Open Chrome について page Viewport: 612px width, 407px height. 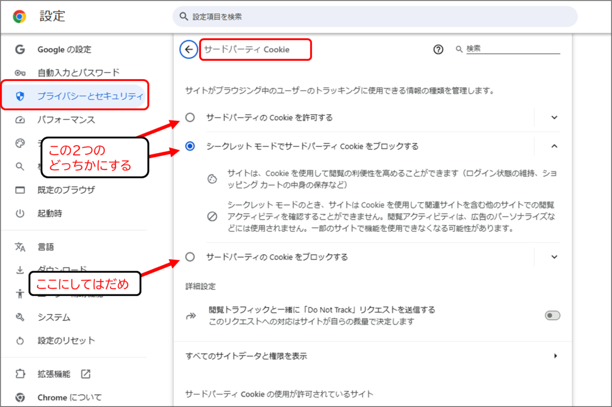click(x=69, y=397)
